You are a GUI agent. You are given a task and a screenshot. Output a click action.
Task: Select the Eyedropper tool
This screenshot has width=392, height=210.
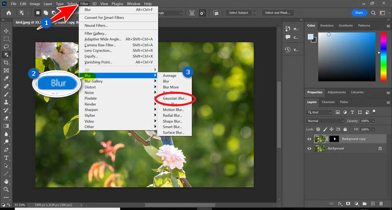[x=6, y=79]
